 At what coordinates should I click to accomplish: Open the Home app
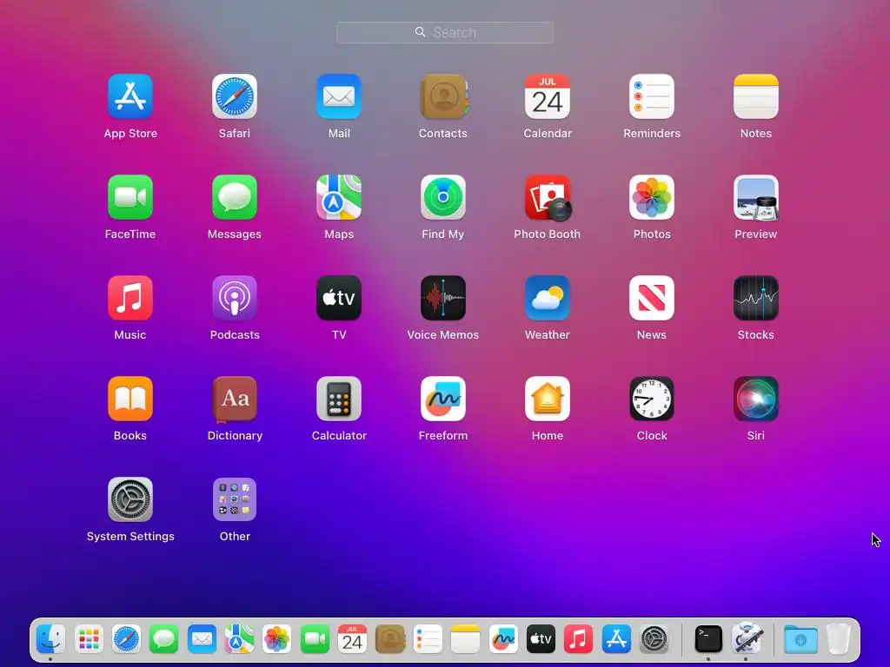click(x=548, y=399)
